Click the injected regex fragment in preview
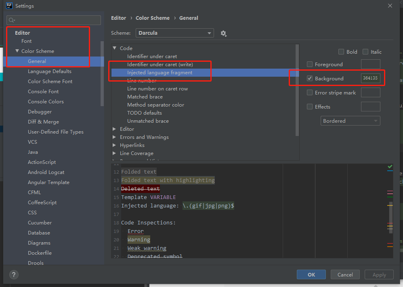This screenshot has height=287, width=403. point(208,206)
